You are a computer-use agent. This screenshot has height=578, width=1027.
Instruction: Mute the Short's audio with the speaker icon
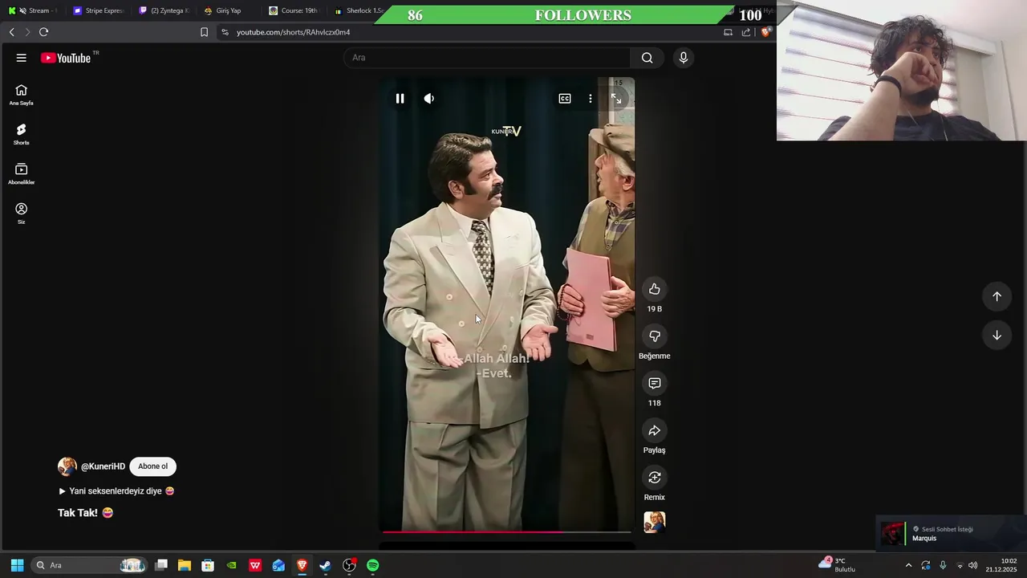429,99
